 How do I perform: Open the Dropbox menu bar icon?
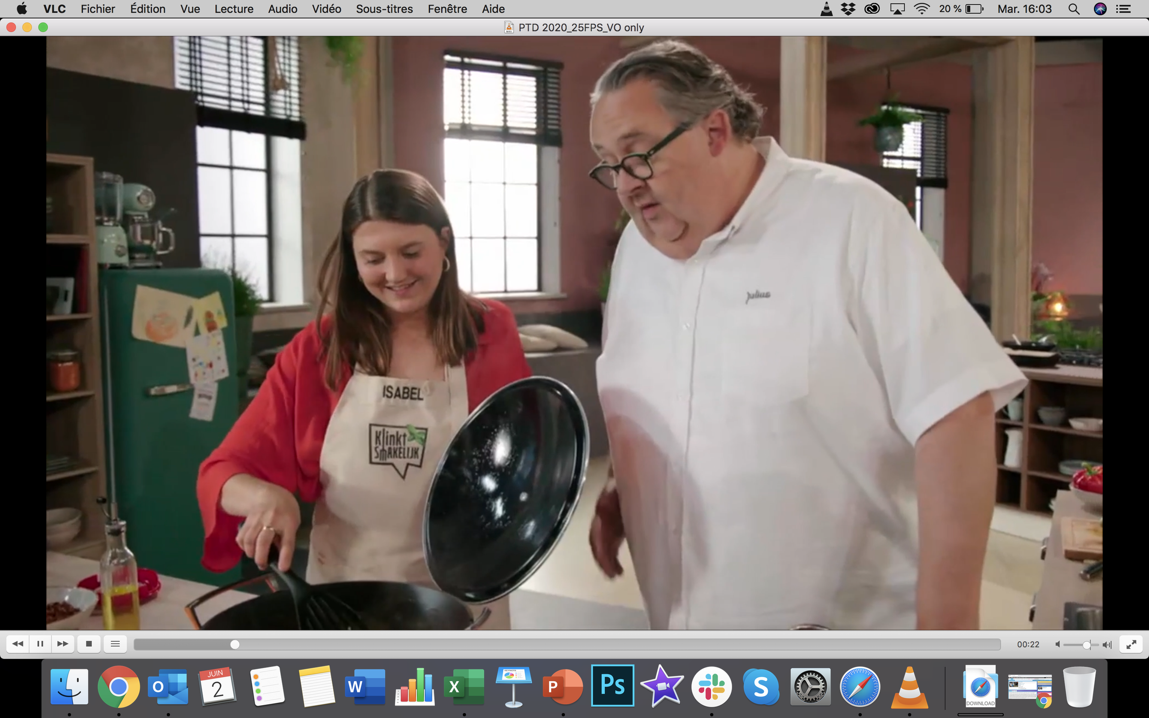coord(848,9)
